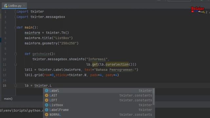Select LAST constant in autocomplete popup
Viewport: 210px width, 118px height.
(x=99, y=95)
